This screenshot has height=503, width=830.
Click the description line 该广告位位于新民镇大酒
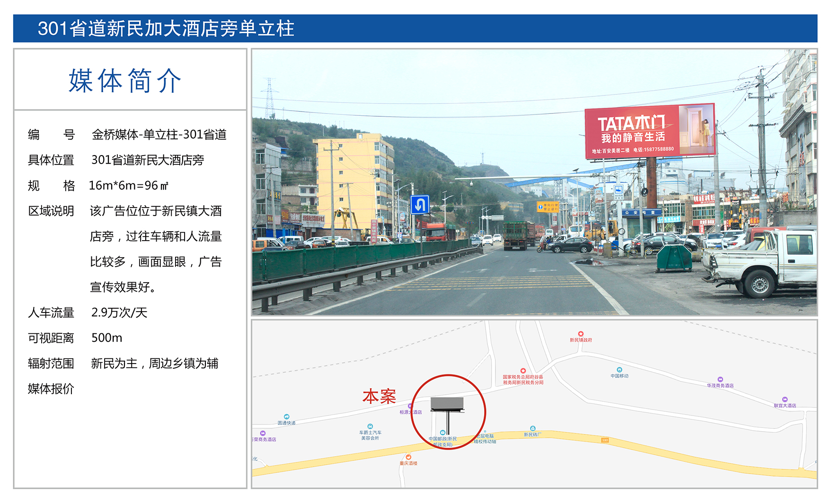[156, 211]
